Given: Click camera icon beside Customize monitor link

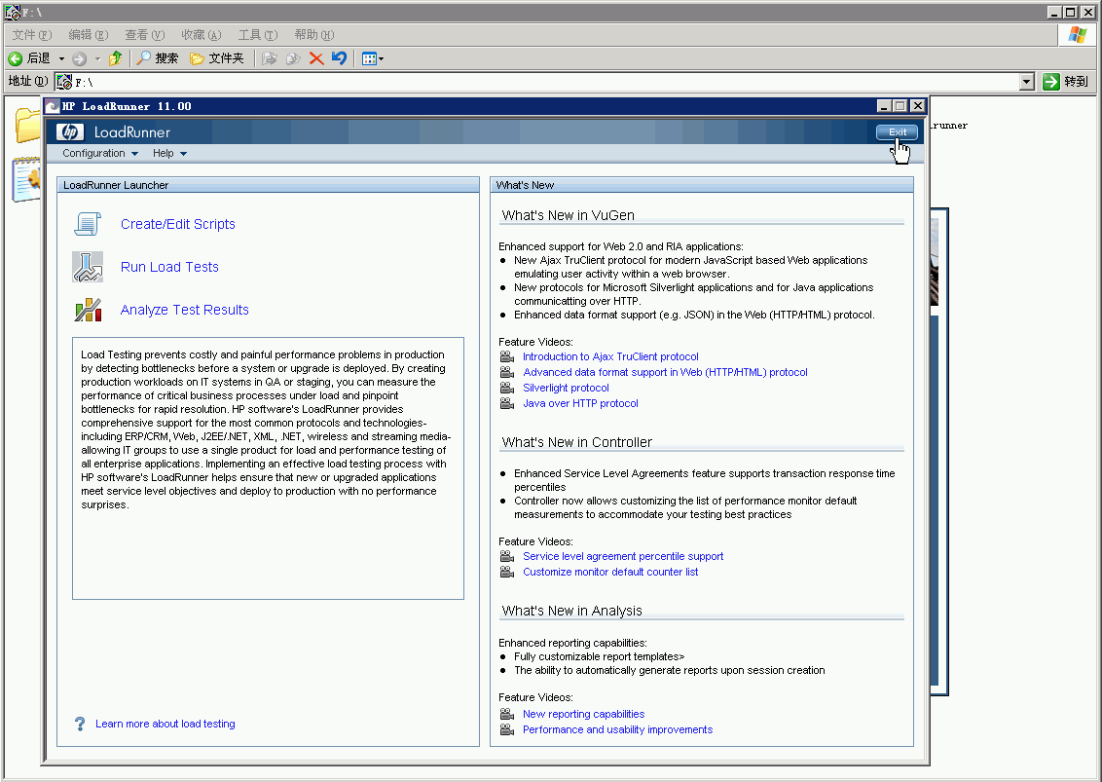Looking at the screenshot, I should click(507, 572).
